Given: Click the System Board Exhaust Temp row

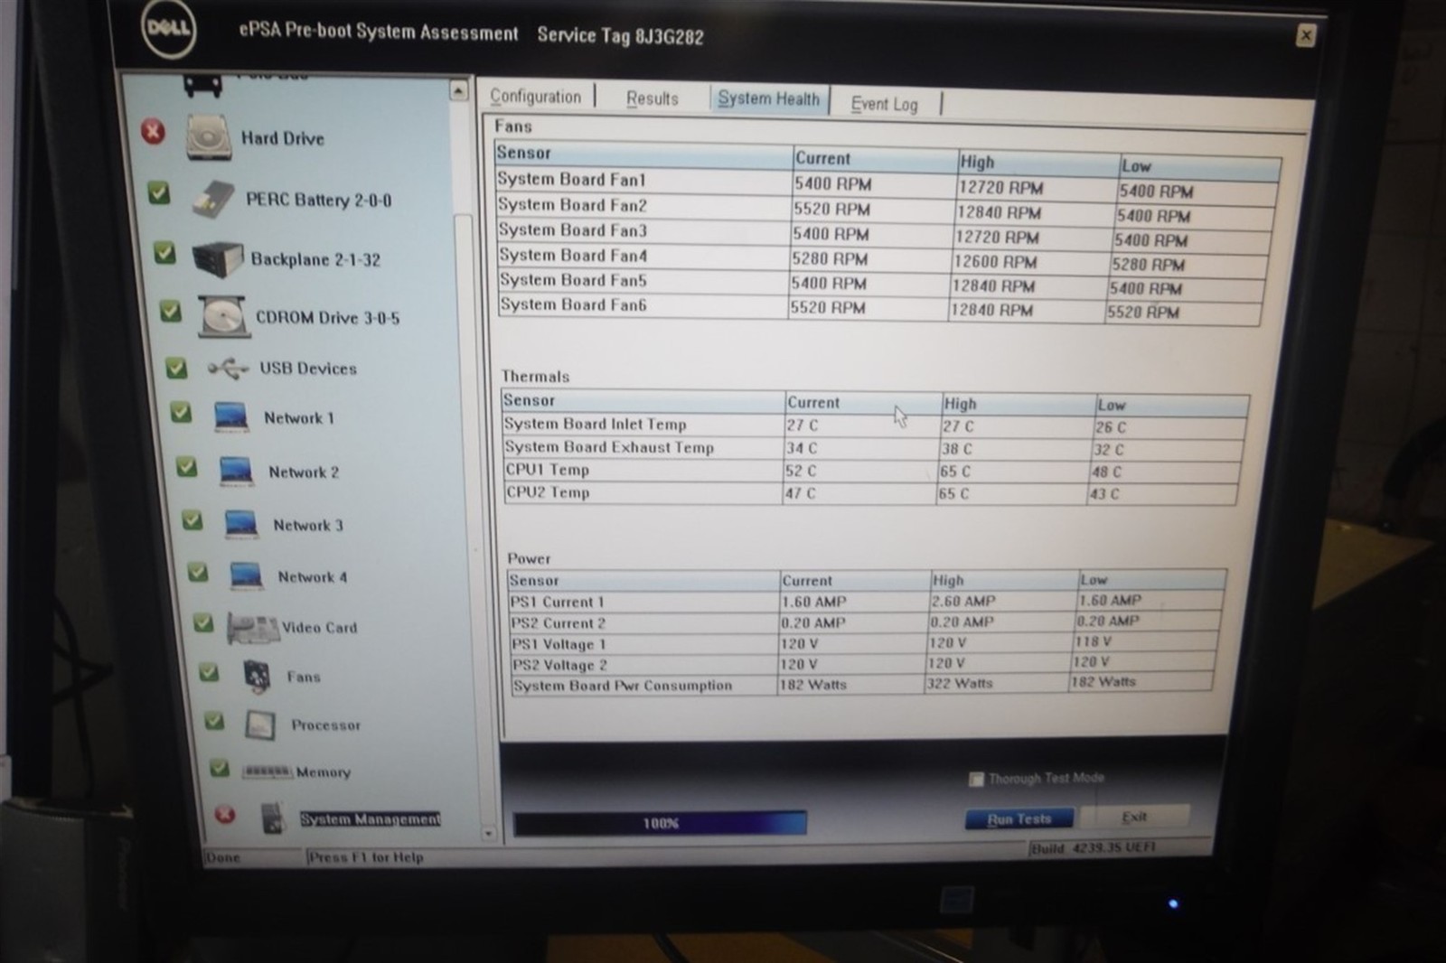Looking at the screenshot, I should point(873,448).
